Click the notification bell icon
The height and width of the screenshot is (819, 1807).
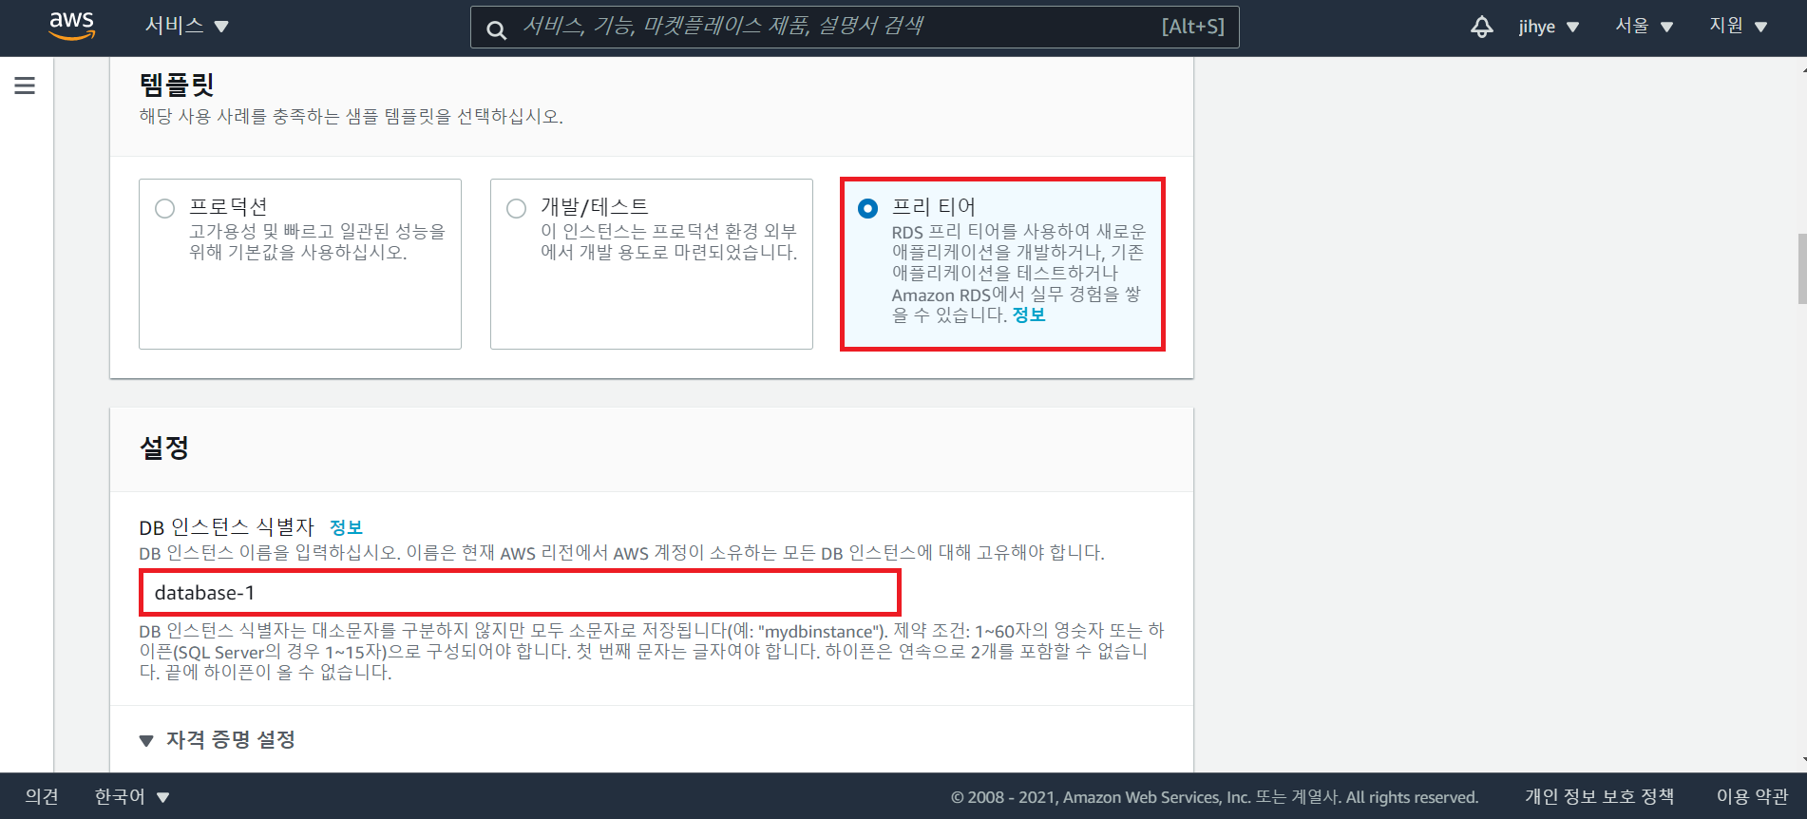click(x=1481, y=27)
